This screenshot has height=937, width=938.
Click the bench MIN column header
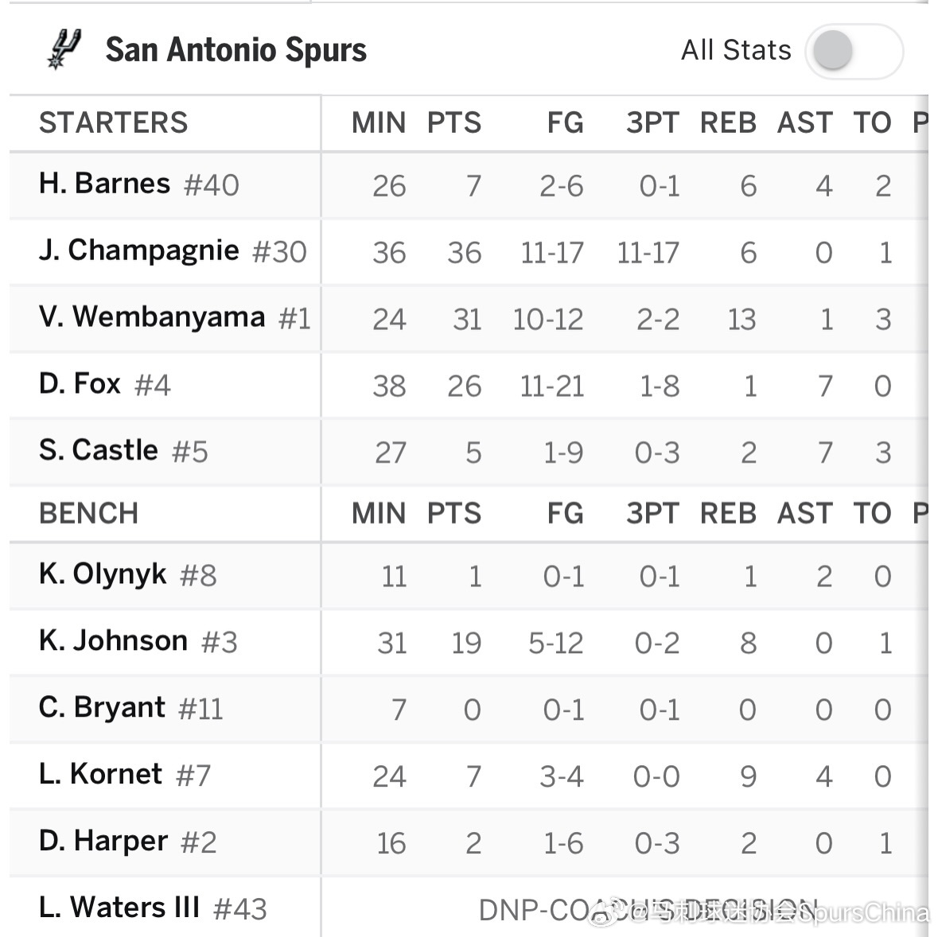(x=379, y=514)
